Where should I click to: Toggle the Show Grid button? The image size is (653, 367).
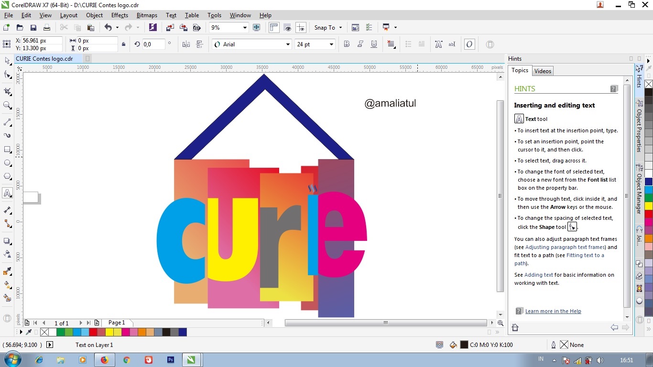point(287,28)
